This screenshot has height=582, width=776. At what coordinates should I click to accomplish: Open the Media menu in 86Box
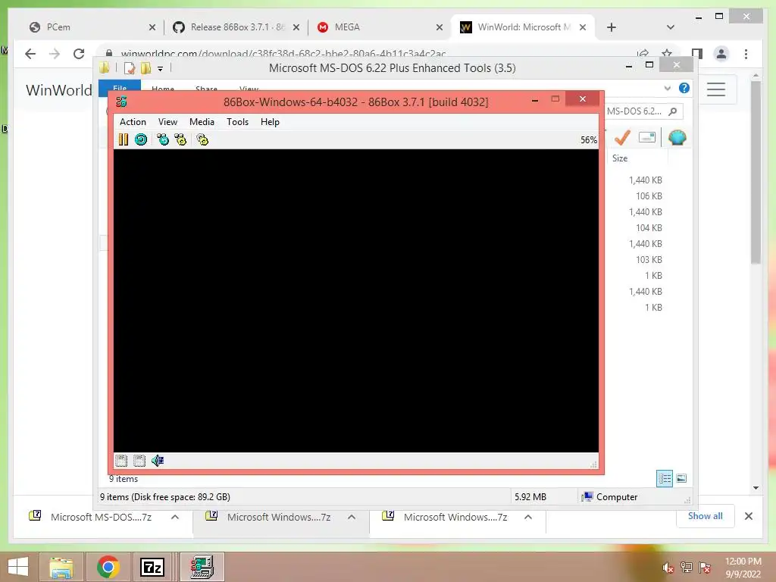202,122
